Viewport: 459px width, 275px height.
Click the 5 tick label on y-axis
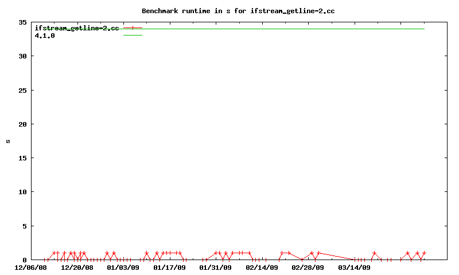pyautogui.click(x=24, y=226)
